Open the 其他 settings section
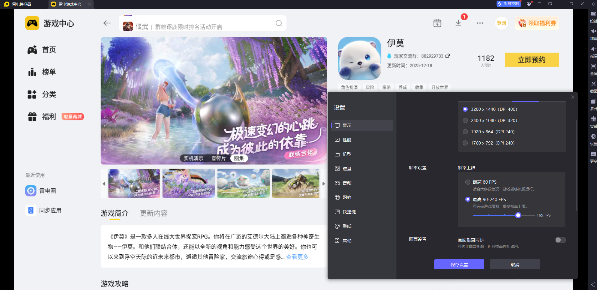The image size is (597, 290). tap(362, 241)
